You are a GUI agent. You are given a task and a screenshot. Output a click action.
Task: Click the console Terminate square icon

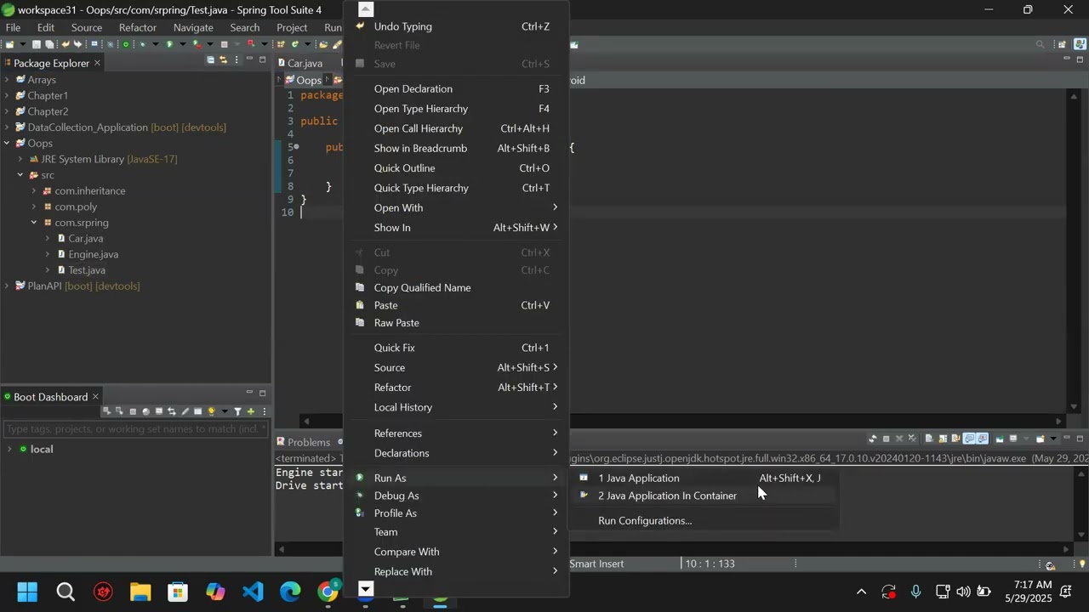point(887,439)
